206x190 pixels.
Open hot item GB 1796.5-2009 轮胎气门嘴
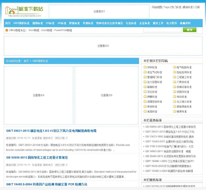tap(169, 146)
